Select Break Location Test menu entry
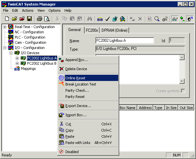Viewport: 196px width, 159px height. coord(88,84)
